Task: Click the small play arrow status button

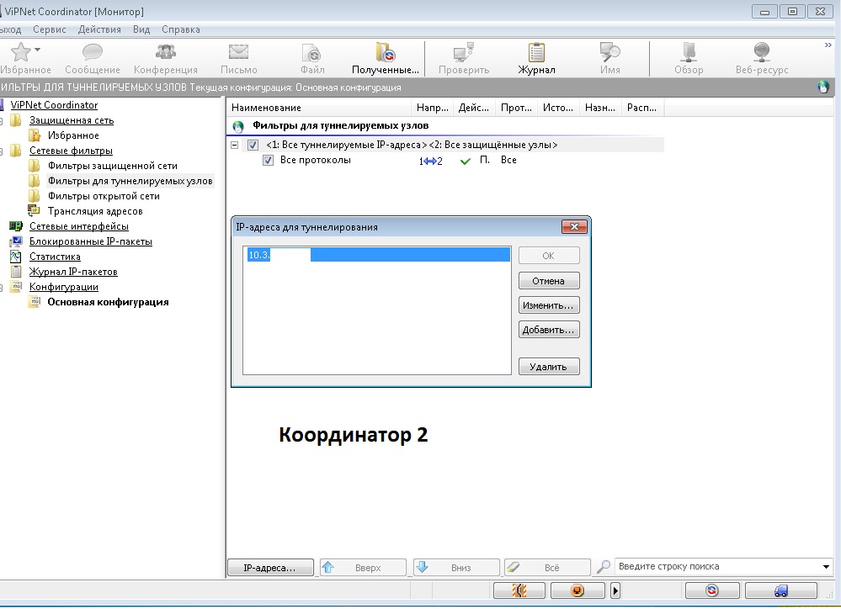Action: 615,590
